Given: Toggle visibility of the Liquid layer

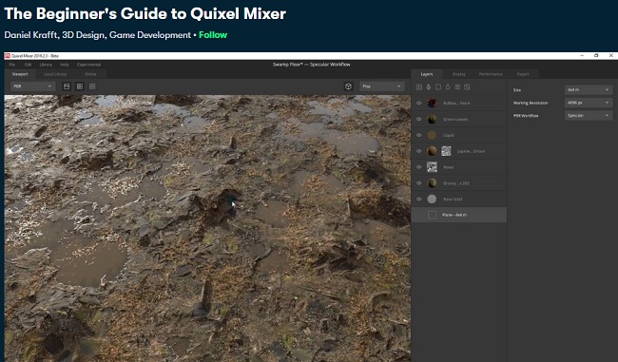Looking at the screenshot, I should (419, 135).
